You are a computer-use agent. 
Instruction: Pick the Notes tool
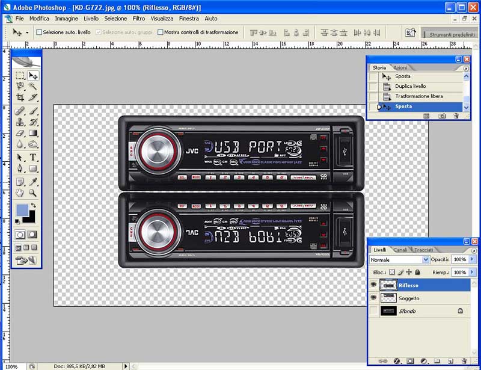click(20, 182)
